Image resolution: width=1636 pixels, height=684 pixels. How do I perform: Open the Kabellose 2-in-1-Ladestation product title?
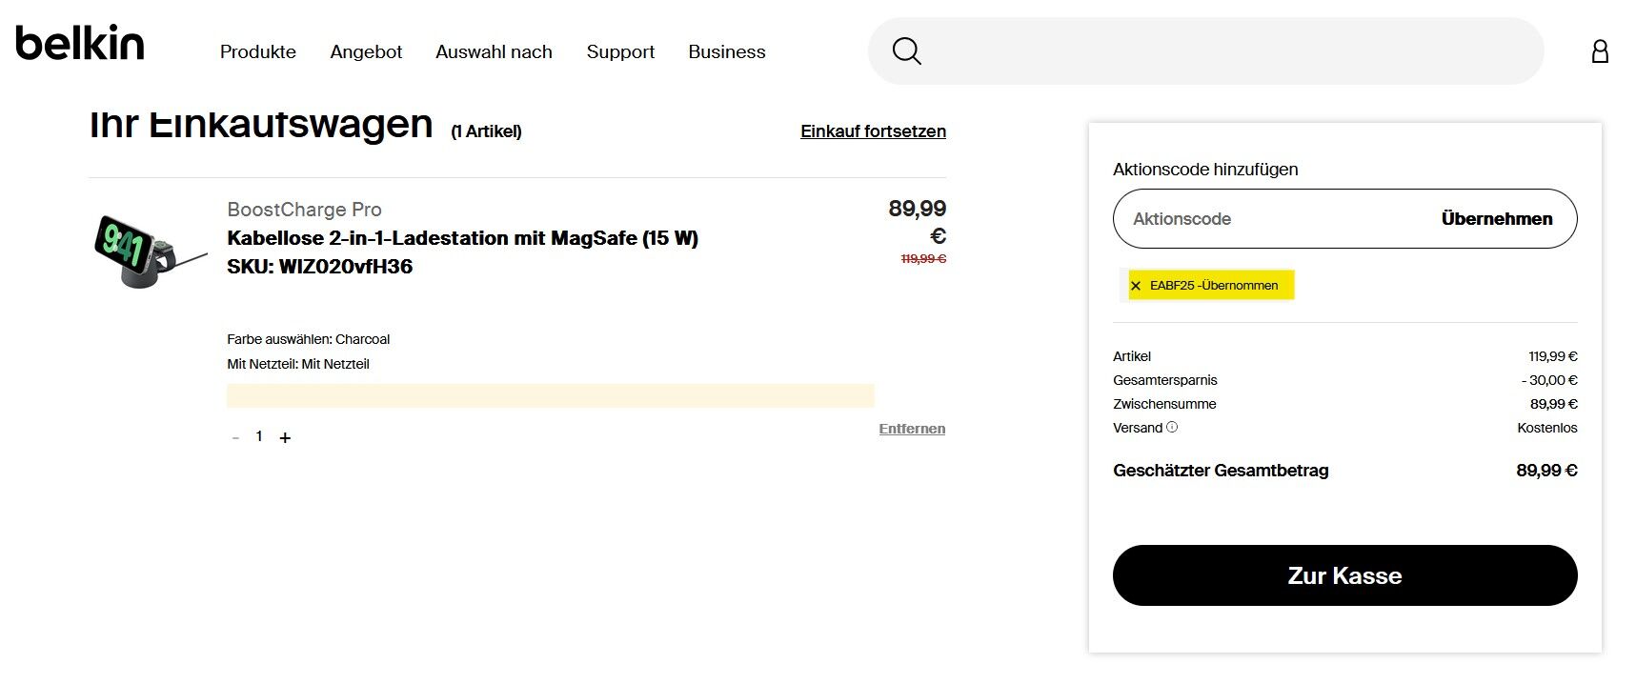click(x=462, y=238)
